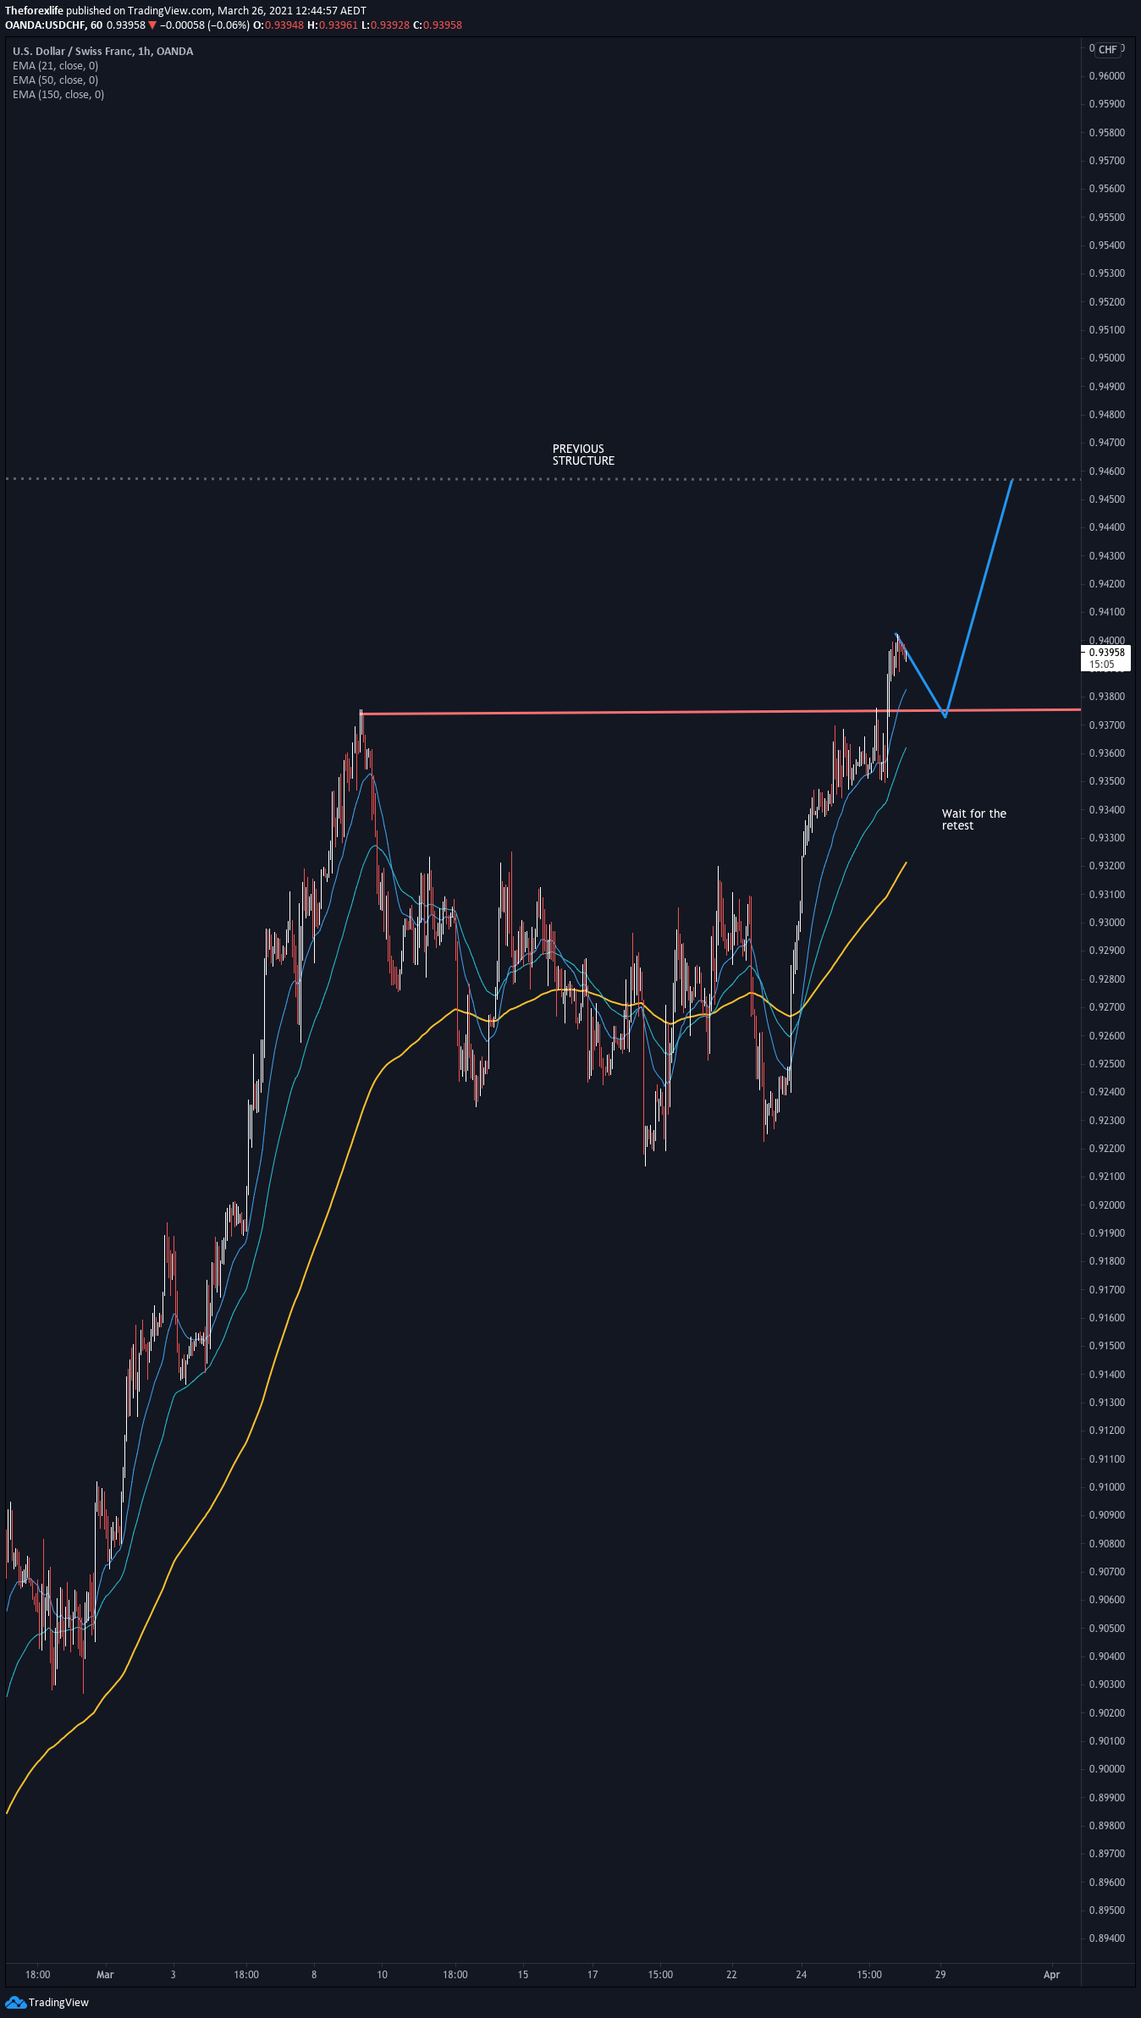This screenshot has width=1141, height=2018.
Task: Click the current price tag 0.93958
Action: [x=1106, y=658]
